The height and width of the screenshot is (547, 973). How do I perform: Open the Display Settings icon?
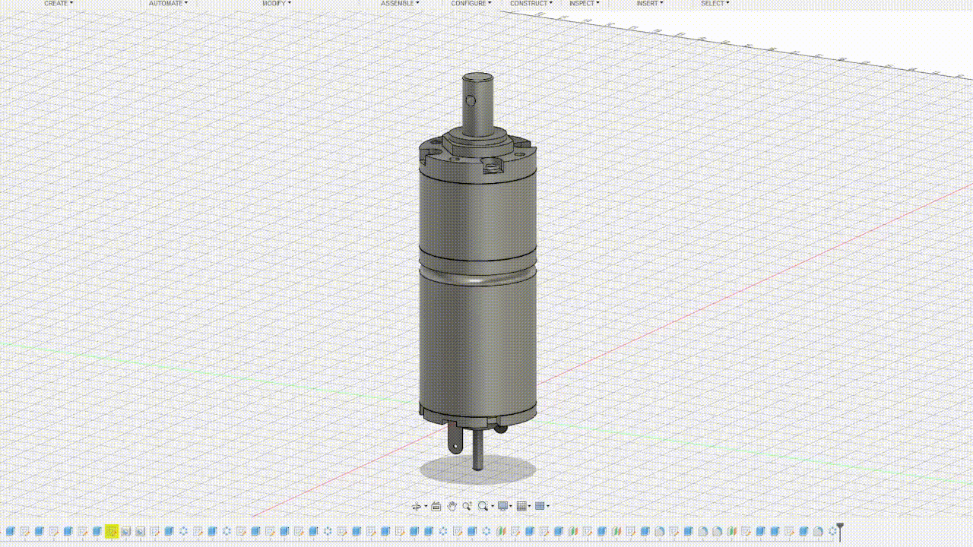coord(503,506)
